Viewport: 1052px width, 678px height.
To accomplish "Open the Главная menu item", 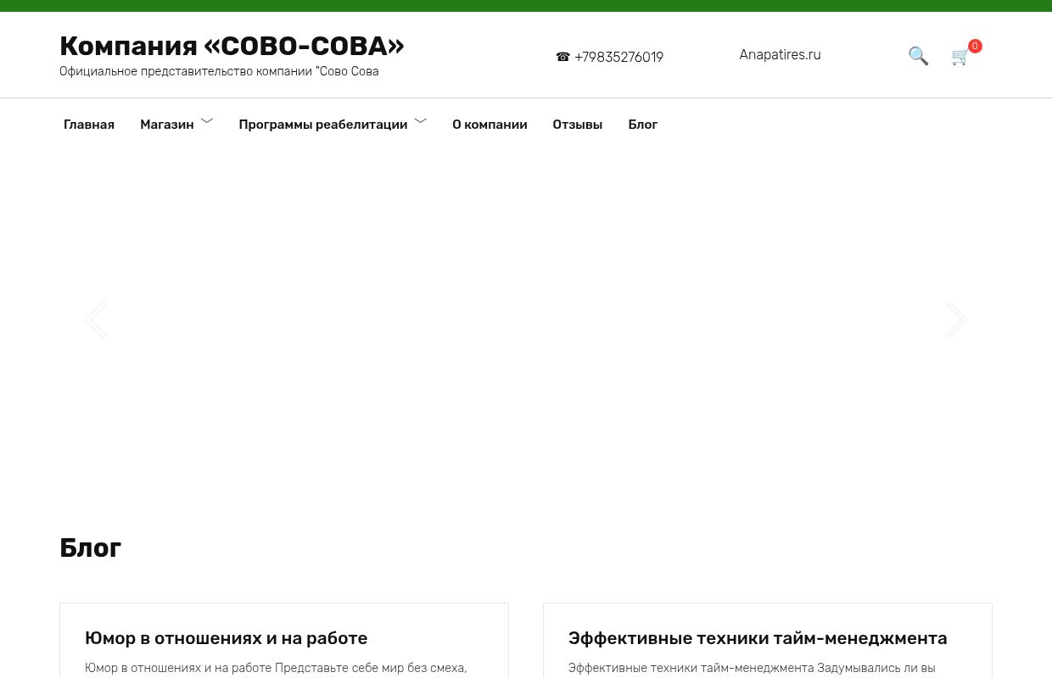I will tap(88, 125).
